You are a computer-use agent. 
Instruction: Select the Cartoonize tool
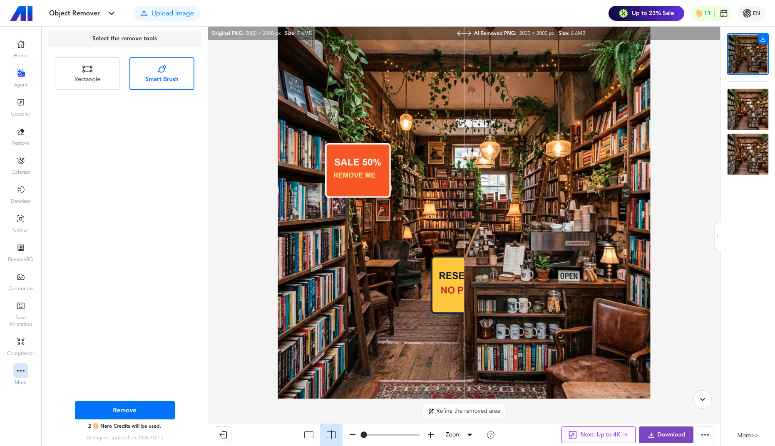tap(20, 282)
